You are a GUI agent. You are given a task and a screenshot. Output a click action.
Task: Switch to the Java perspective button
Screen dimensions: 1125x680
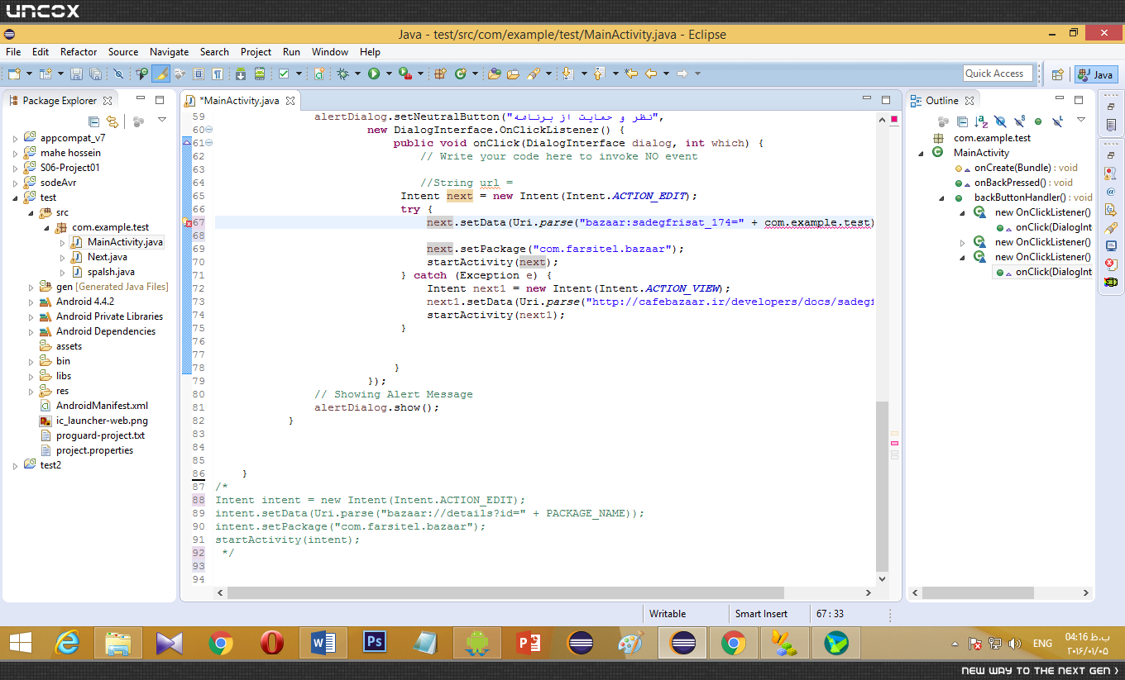[x=1097, y=74]
